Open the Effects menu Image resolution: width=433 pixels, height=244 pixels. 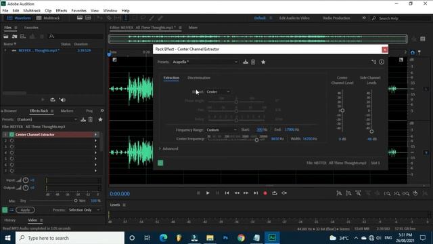(62, 11)
